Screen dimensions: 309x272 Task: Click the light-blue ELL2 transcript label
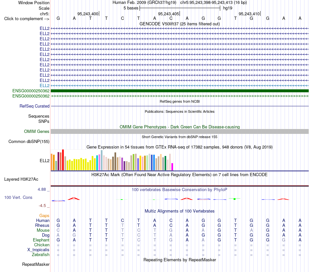[x=45, y=85]
